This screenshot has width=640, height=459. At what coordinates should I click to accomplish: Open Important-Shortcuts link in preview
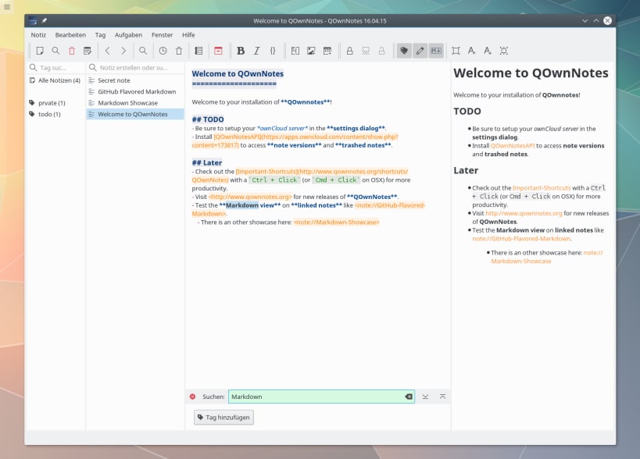(542, 188)
